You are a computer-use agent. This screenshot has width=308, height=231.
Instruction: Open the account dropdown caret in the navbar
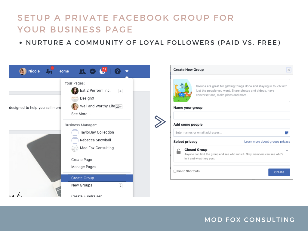pos(127,71)
